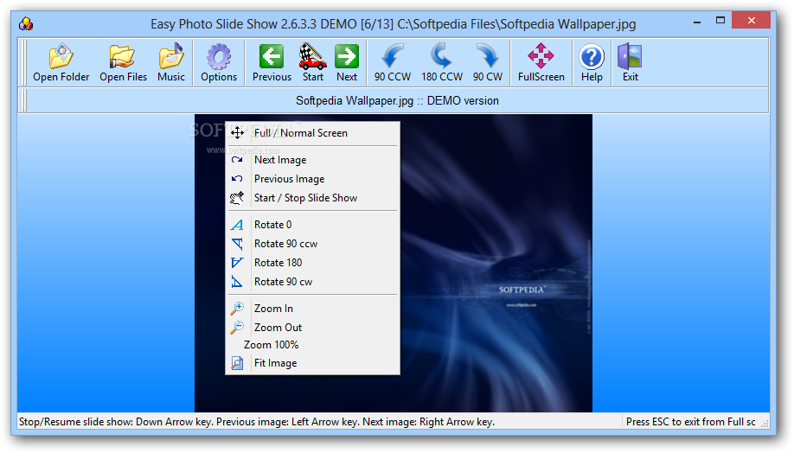Maximize the Easy Photo Slide Show window
The width and height of the screenshot is (794, 453).
[x=720, y=21]
